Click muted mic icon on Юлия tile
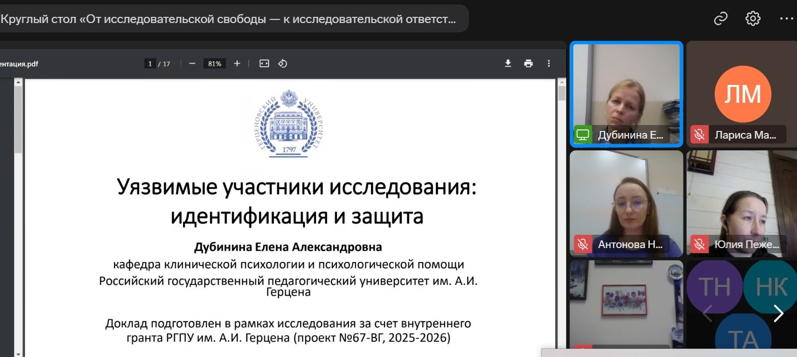Image resolution: width=797 pixels, height=357 pixels. 699,244
